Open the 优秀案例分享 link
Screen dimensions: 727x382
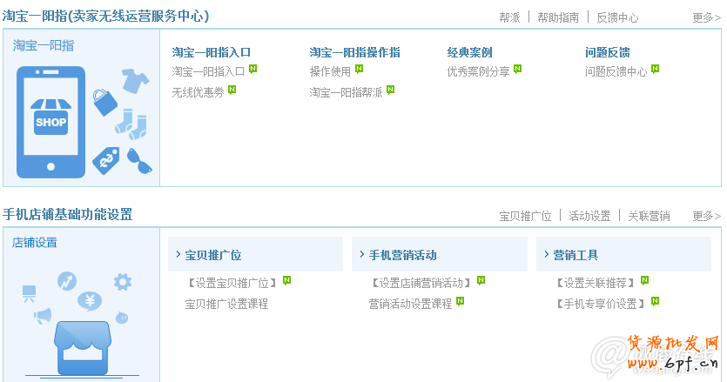point(478,71)
